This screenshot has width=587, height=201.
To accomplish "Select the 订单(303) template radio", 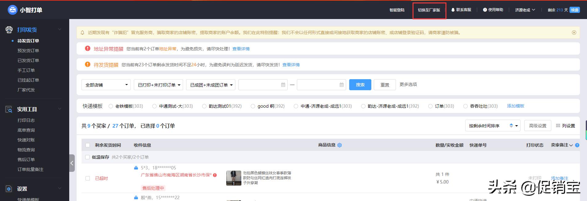I will coord(430,106).
